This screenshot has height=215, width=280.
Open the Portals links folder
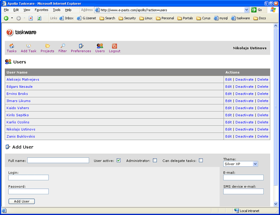pos(185,18)
